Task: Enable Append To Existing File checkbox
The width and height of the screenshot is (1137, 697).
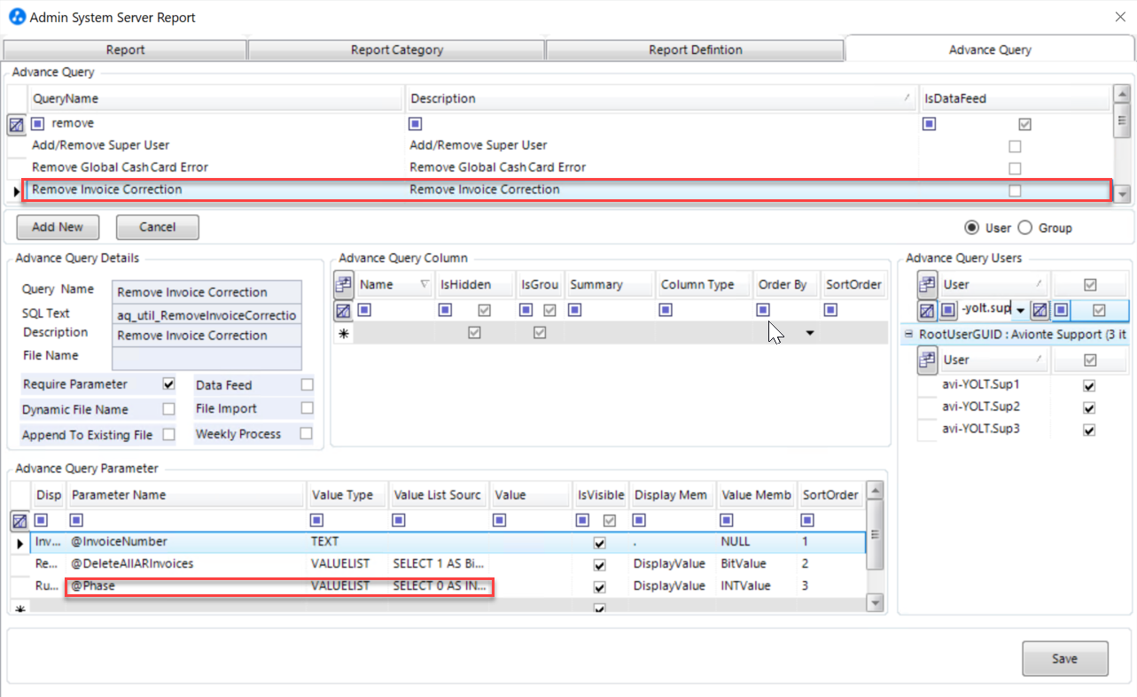Action: (169, 435)
